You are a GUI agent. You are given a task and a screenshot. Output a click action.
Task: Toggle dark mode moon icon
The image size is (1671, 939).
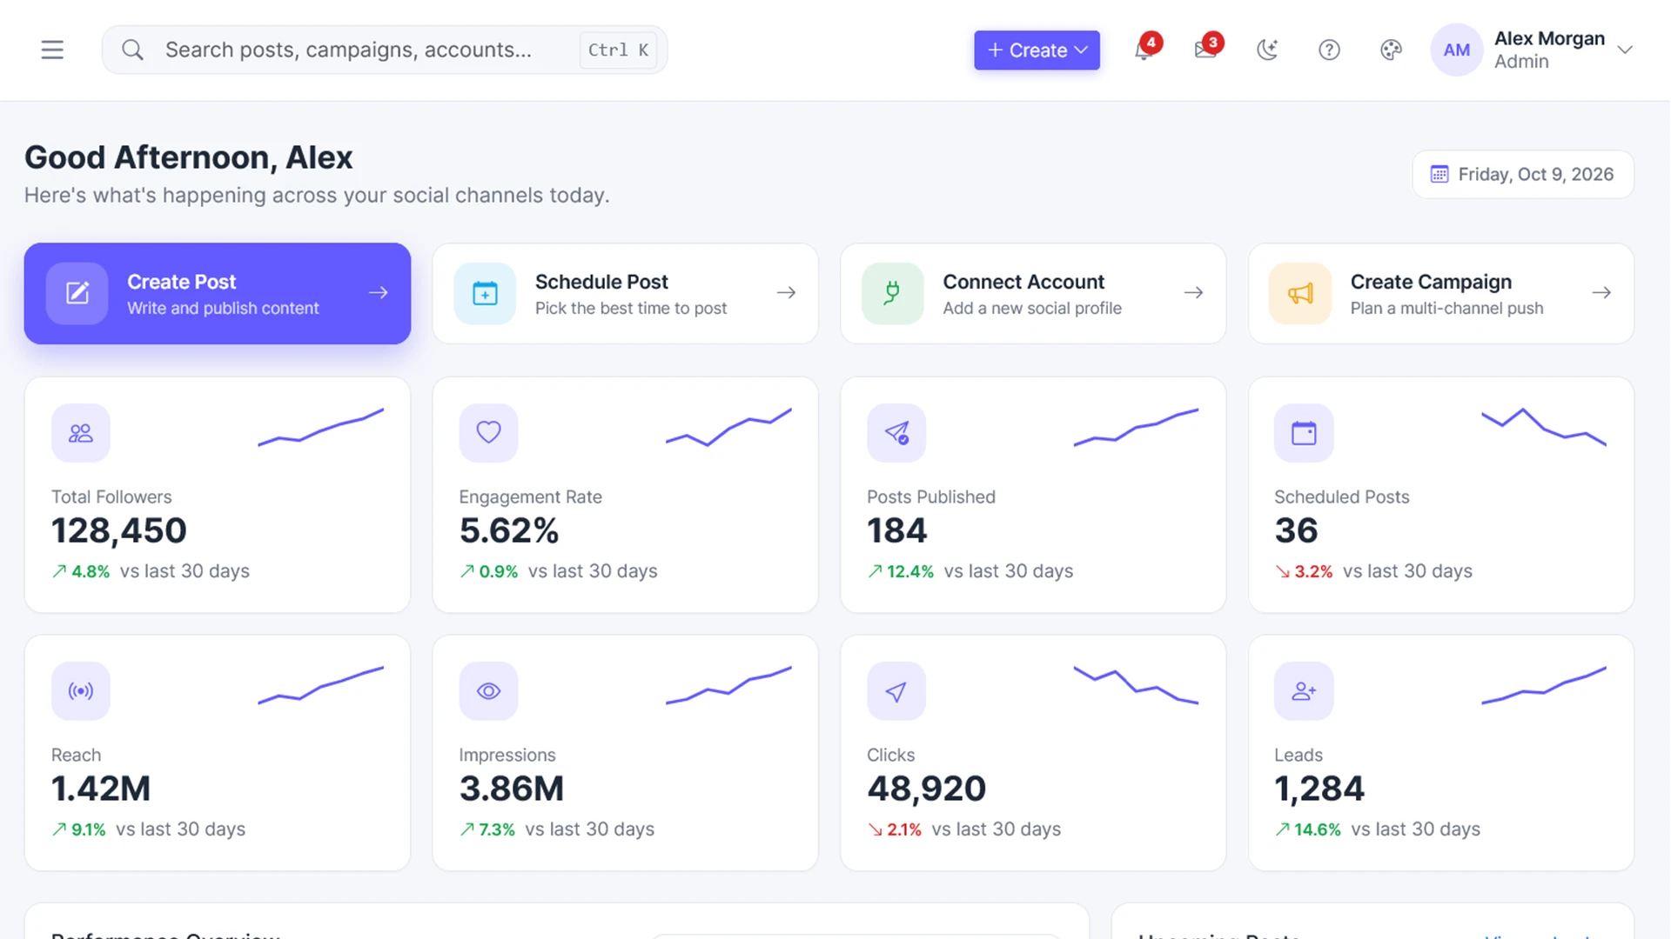[1267, 50]
